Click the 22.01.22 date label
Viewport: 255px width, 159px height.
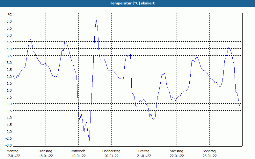click(177, 156)
